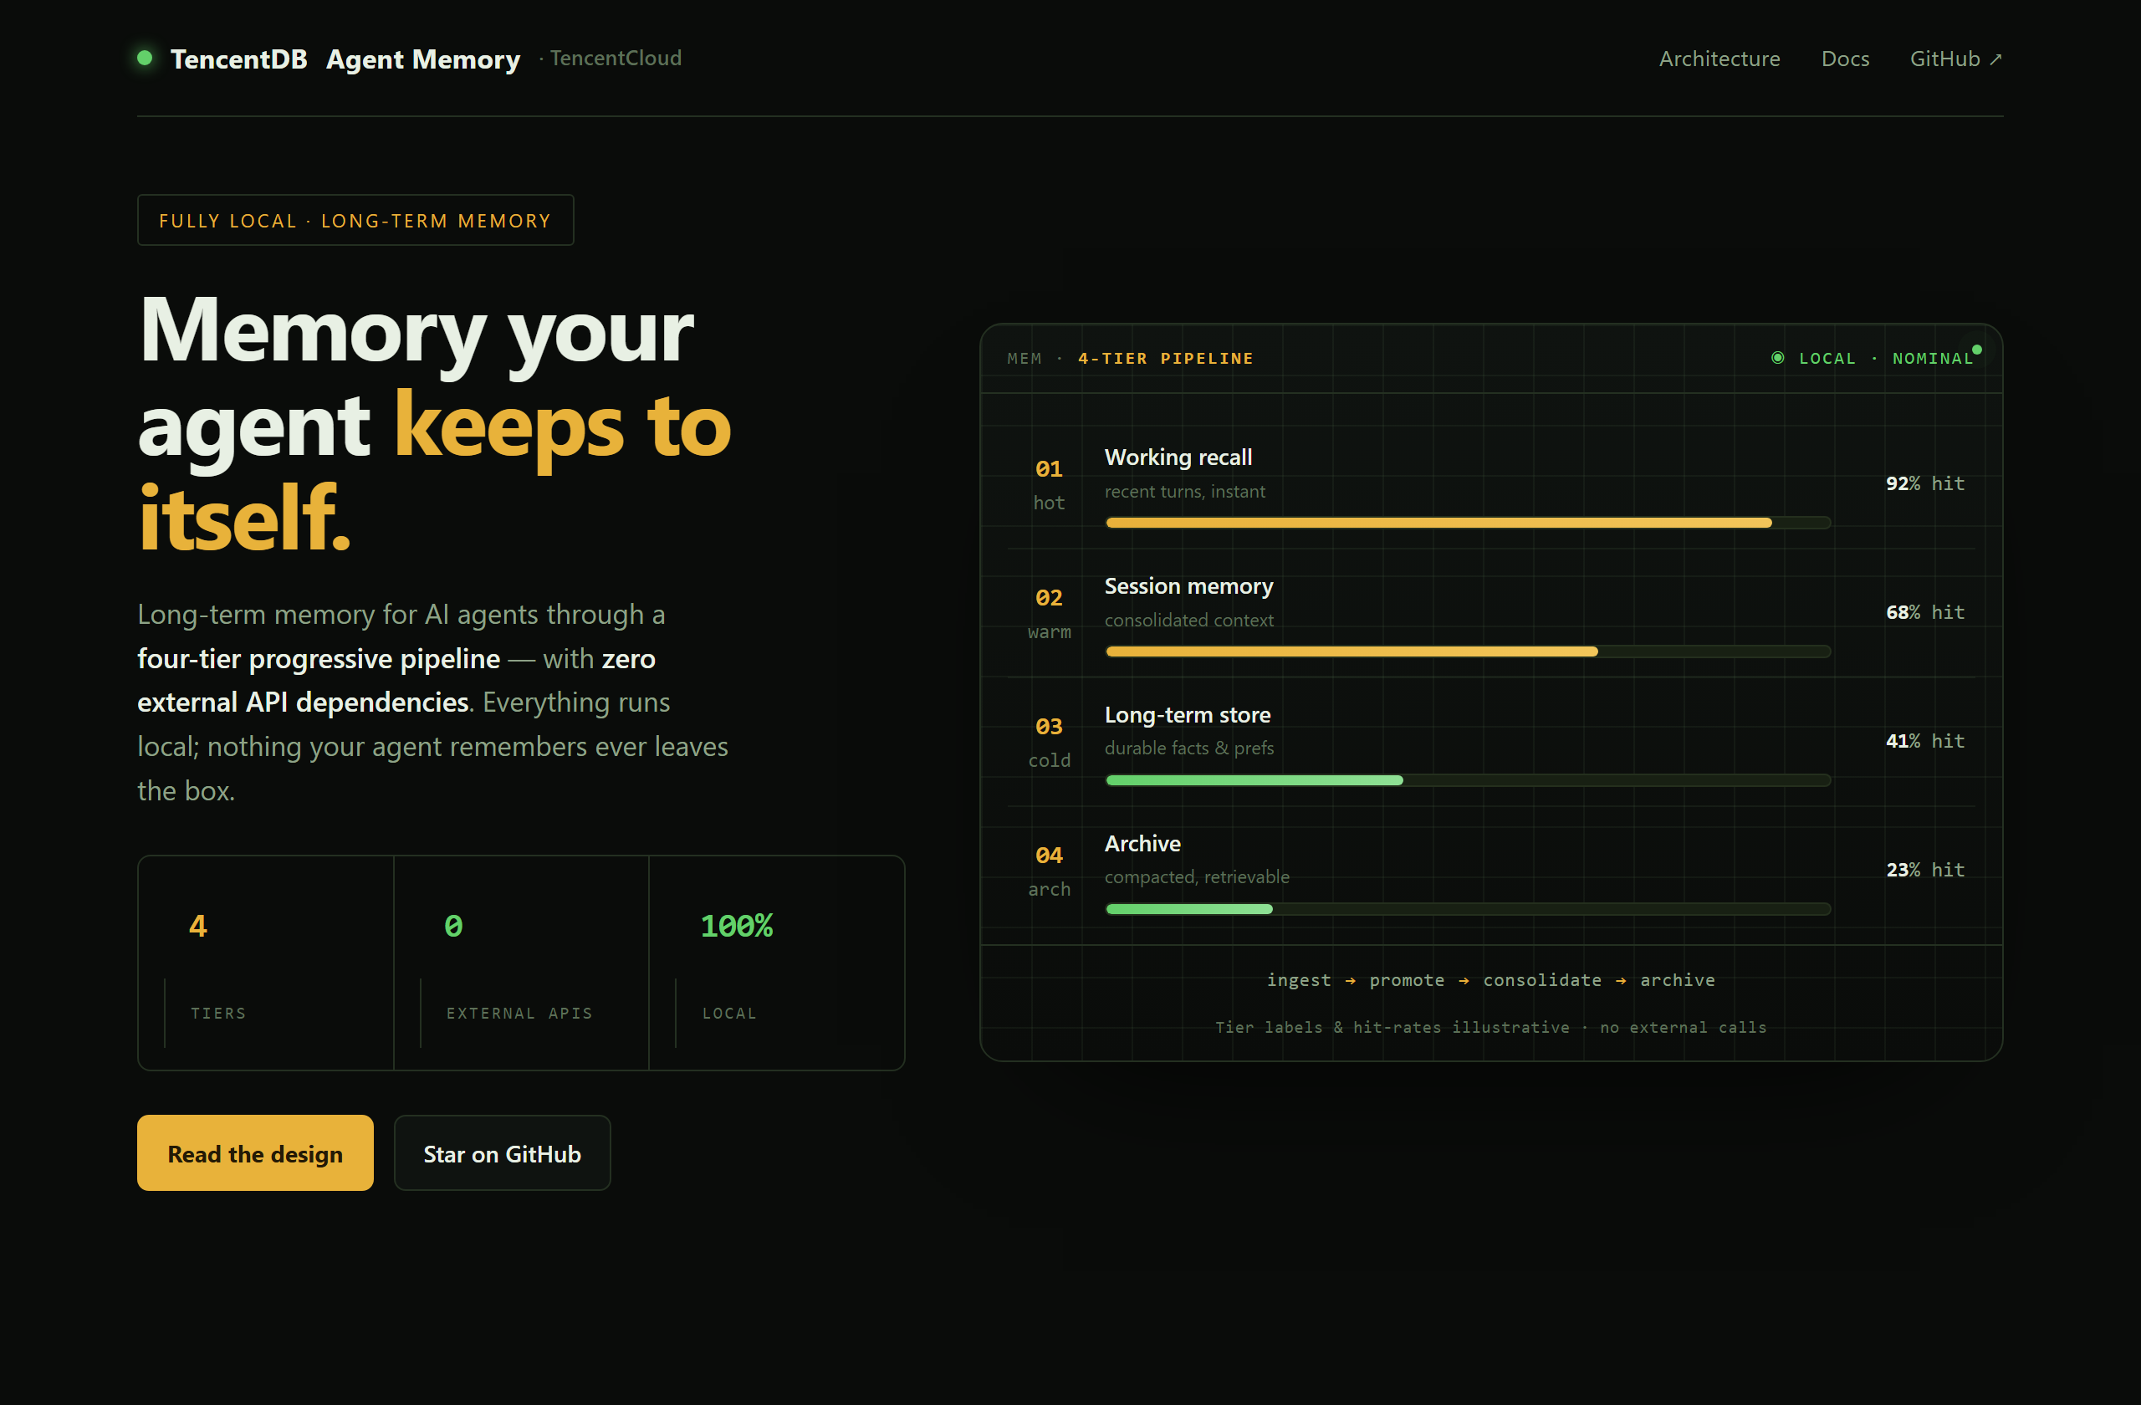The width and height of the screenshot is (2141, 1405).
Task: Select the 0 EXTERNAL APIS stat card
Action: tap(522, 963)
